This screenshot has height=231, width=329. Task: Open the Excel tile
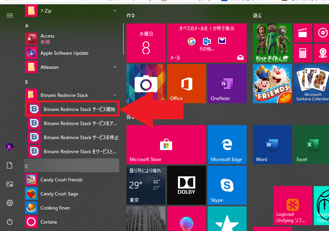311,145
